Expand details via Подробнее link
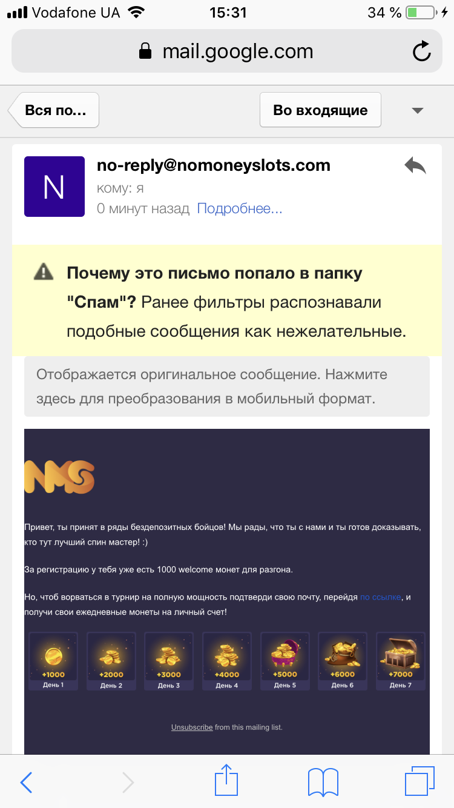Screen dimensions: 454x808 240,209
